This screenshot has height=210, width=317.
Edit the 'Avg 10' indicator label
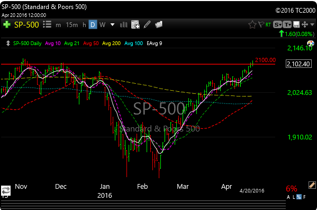[53, 43]
